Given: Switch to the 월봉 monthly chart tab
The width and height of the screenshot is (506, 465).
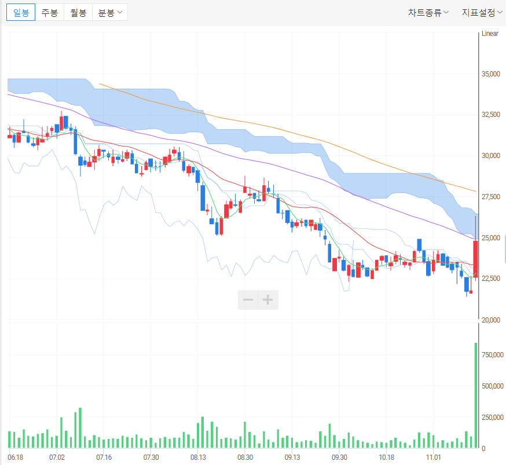Looking at the screenshot, I should coord(78,13).
